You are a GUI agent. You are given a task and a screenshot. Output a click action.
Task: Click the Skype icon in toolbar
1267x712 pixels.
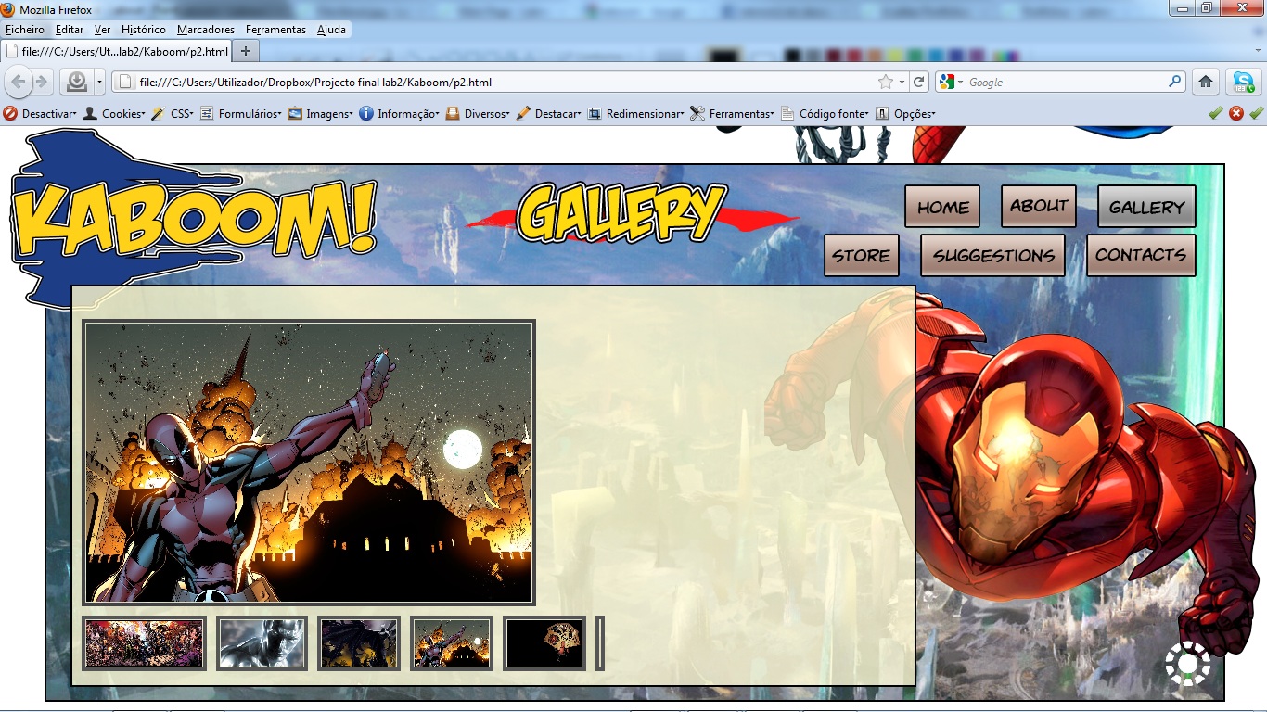coord(1243,82)
